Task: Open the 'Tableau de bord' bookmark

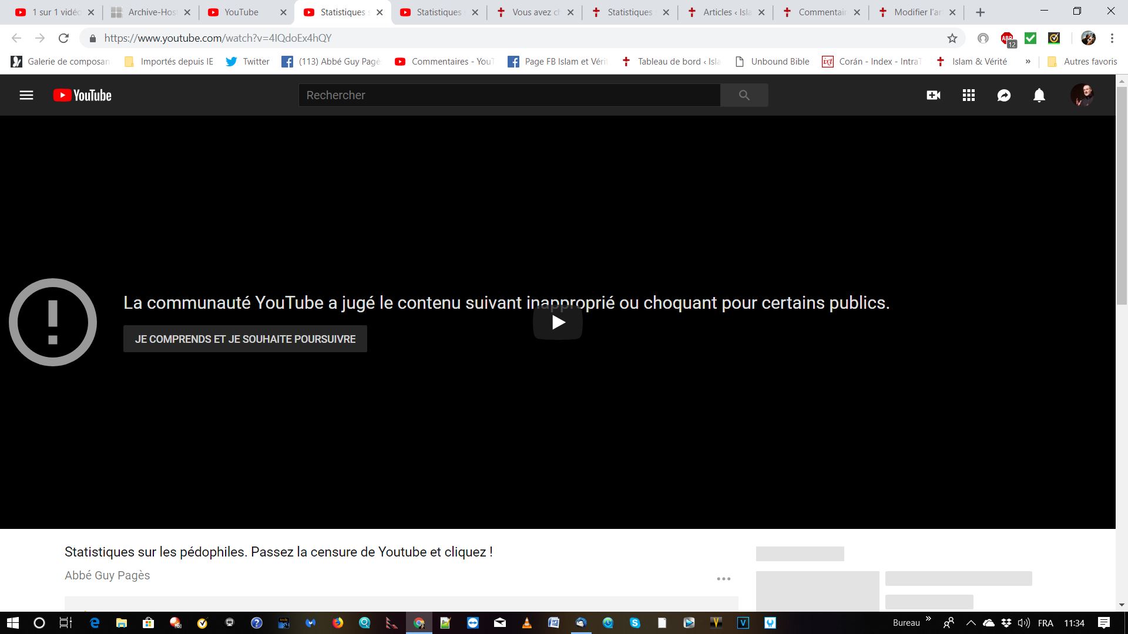Action: click(671, 62)
